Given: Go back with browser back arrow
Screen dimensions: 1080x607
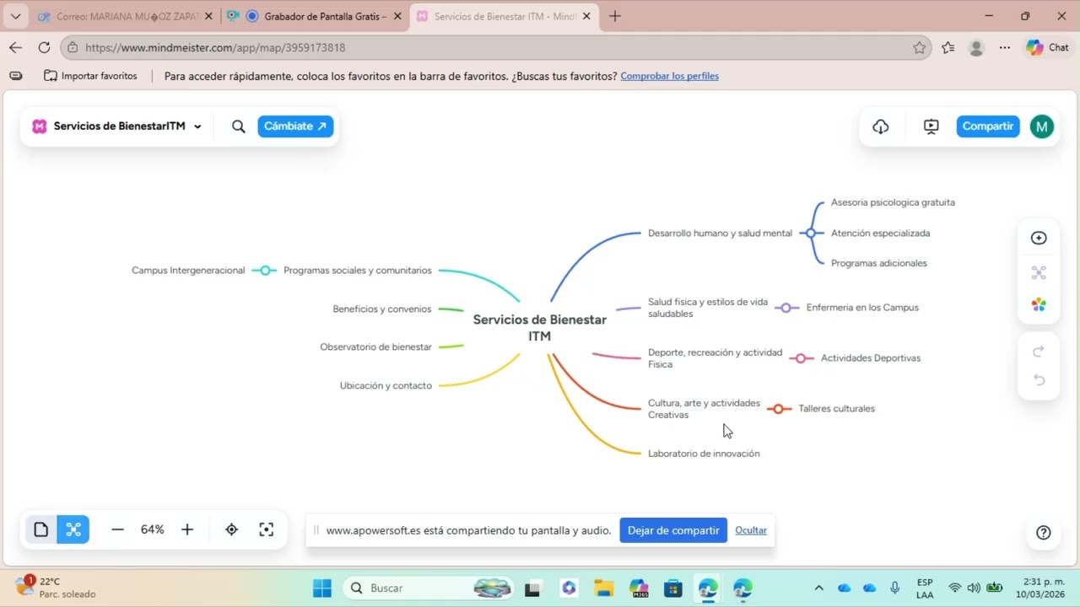Looking at the screenshot, I should 15,48.
